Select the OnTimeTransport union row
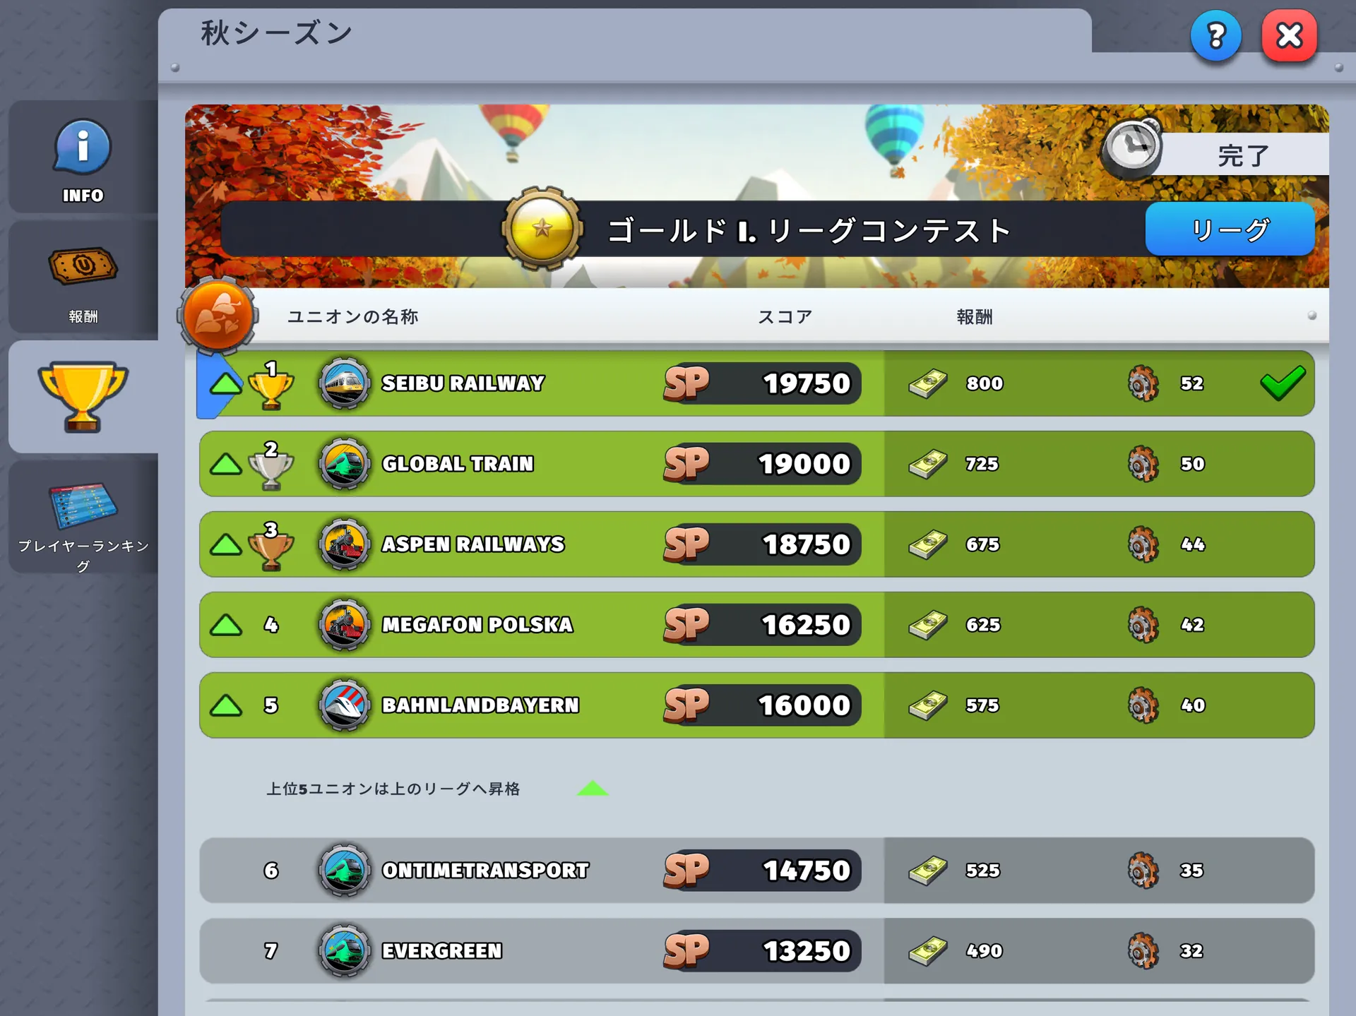1356x1016 pixels. (x=756, y=871)
